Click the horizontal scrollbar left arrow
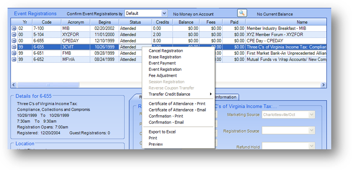 pyautogui.click(x=14, y=85)
